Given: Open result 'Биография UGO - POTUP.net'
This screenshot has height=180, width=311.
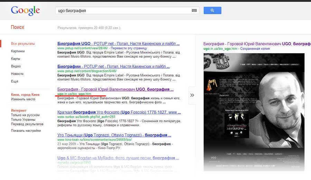Looking at the screenshot, I should point(119,43).
